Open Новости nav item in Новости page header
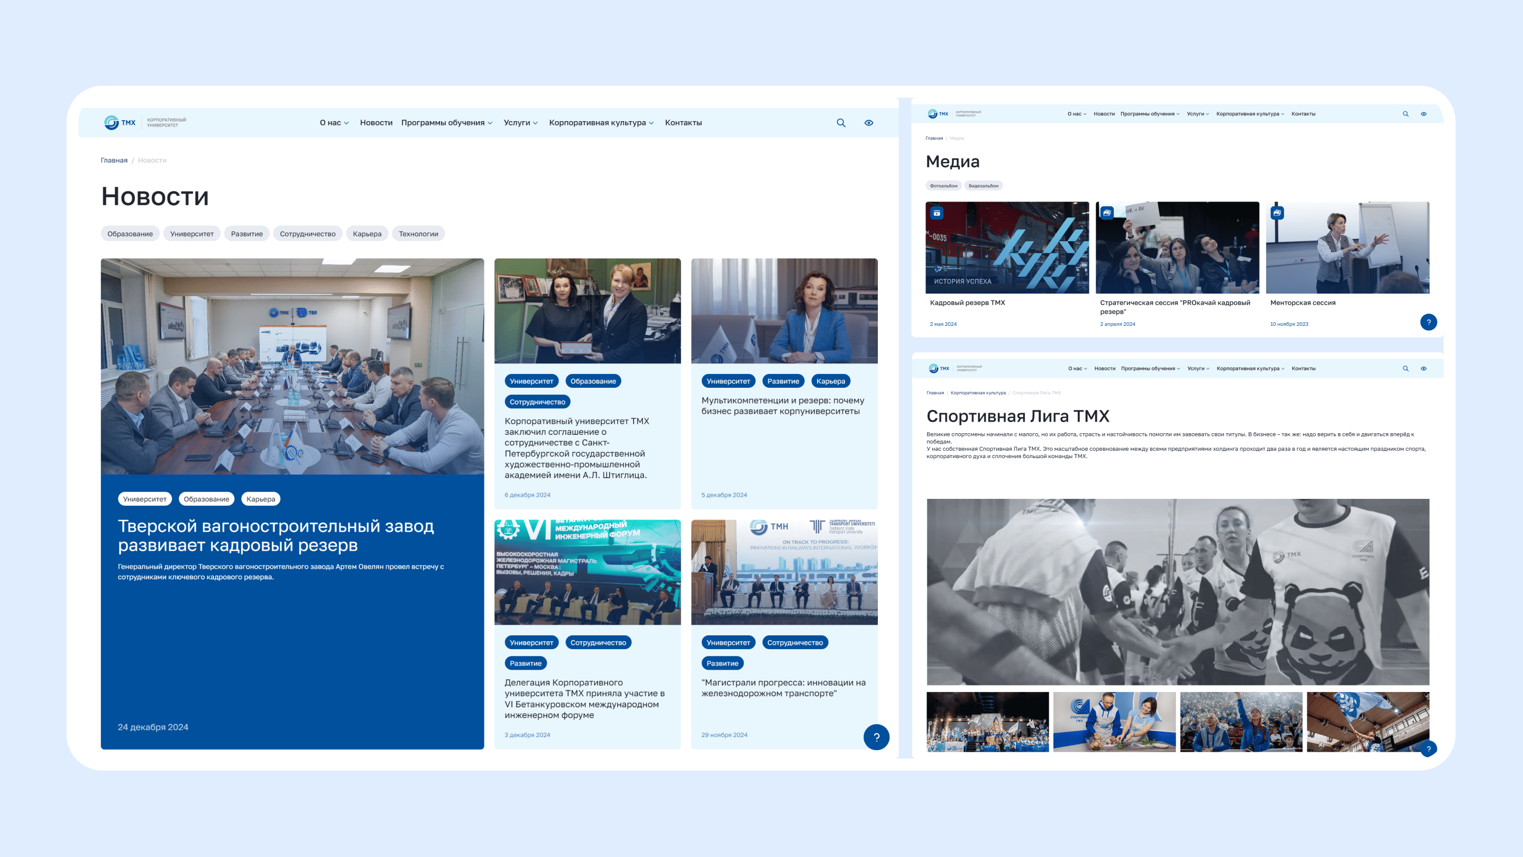This screenshot has width=1523, height=857. tap(376, 123)
